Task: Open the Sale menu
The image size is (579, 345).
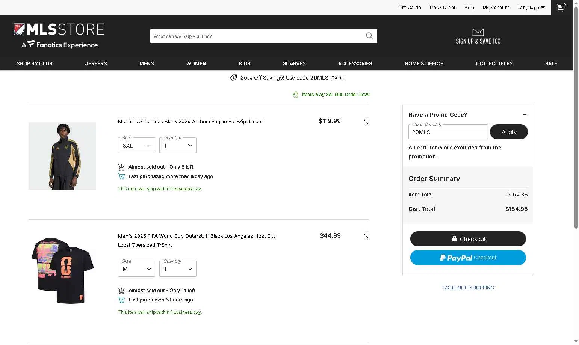Action: pyautogui.click(x=551, y=63)
